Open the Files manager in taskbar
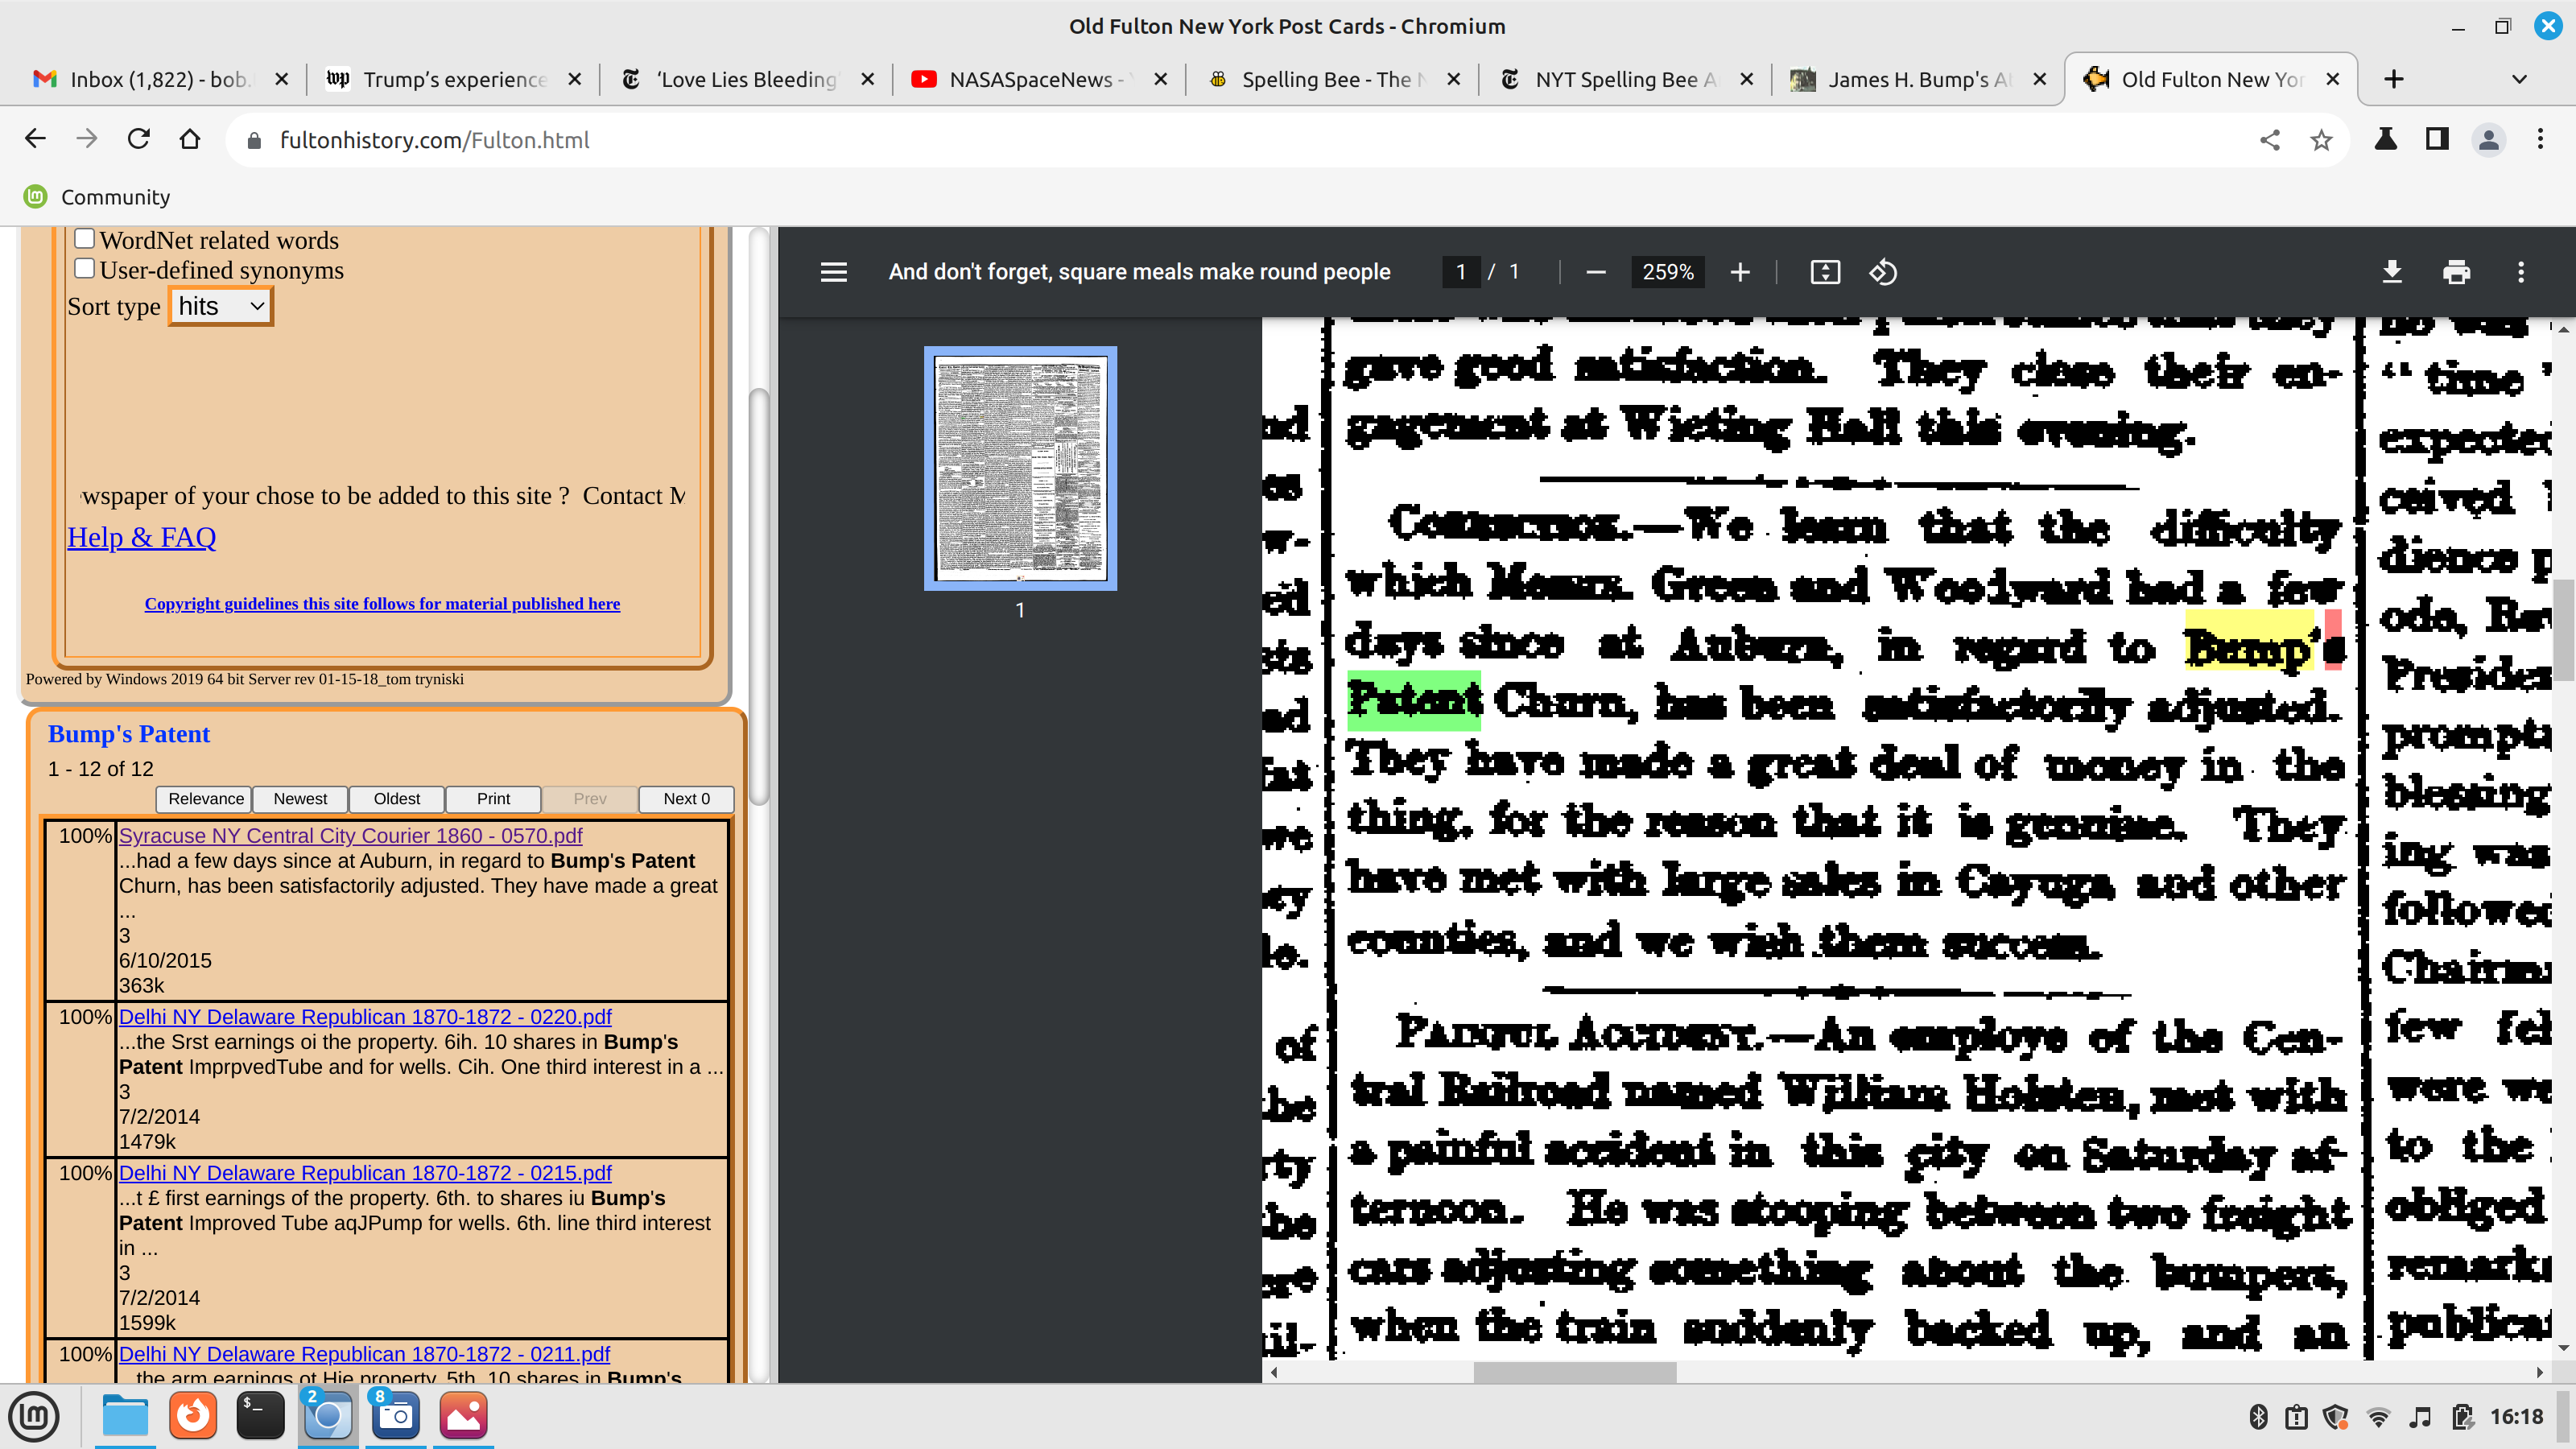 point(125,1416)
